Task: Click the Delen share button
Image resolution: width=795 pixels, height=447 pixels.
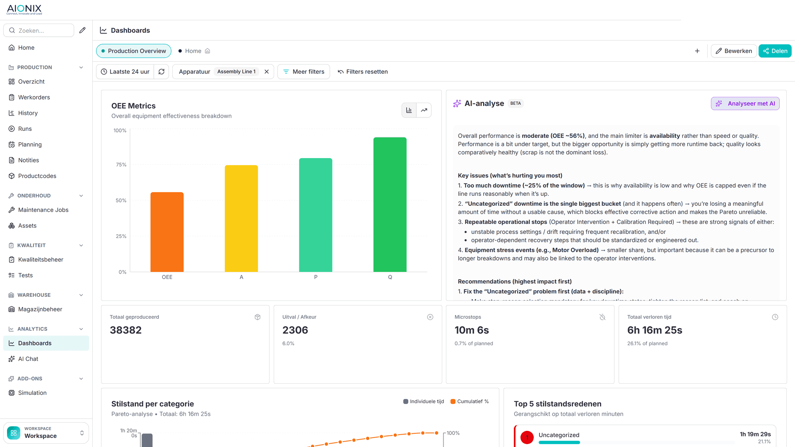Action: [775, 51]
